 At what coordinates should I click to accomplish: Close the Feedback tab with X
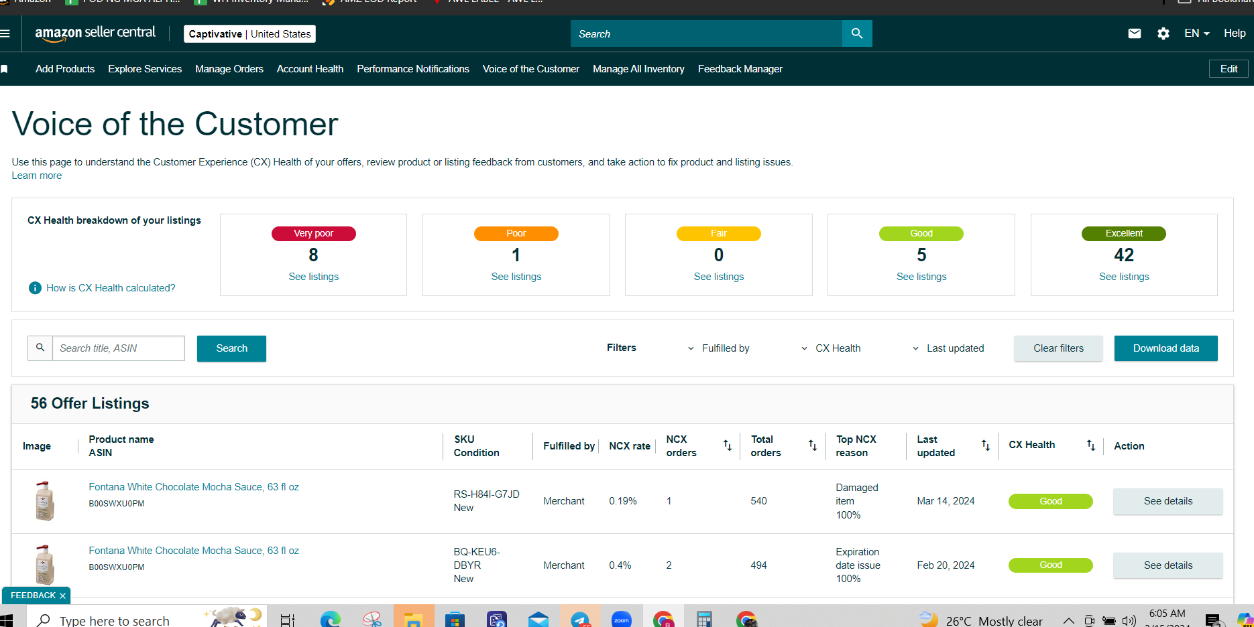(62, 596)
